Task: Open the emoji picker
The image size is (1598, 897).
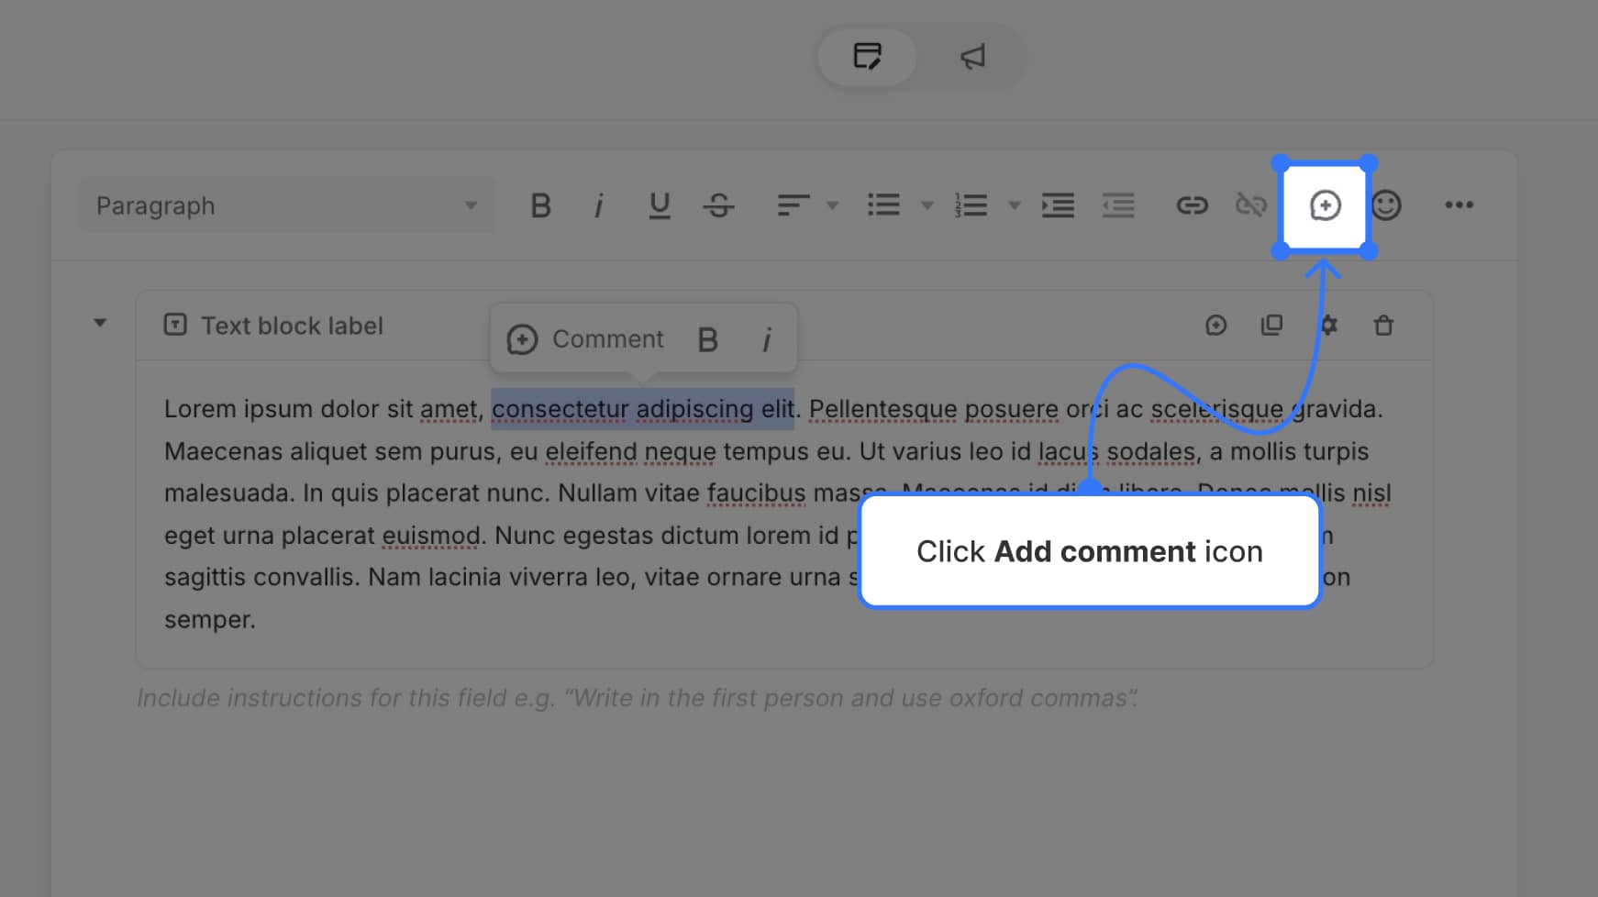Action: tap(1385, 205)
